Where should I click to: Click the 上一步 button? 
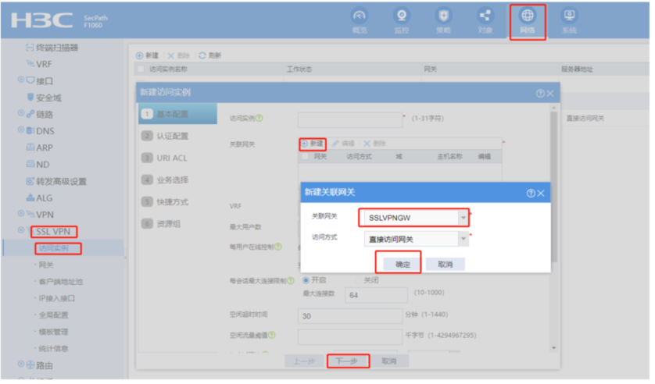pos(304,361)
